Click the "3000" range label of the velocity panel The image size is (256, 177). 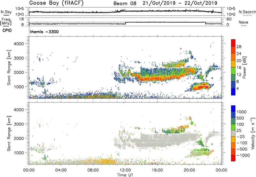point(19,124)
